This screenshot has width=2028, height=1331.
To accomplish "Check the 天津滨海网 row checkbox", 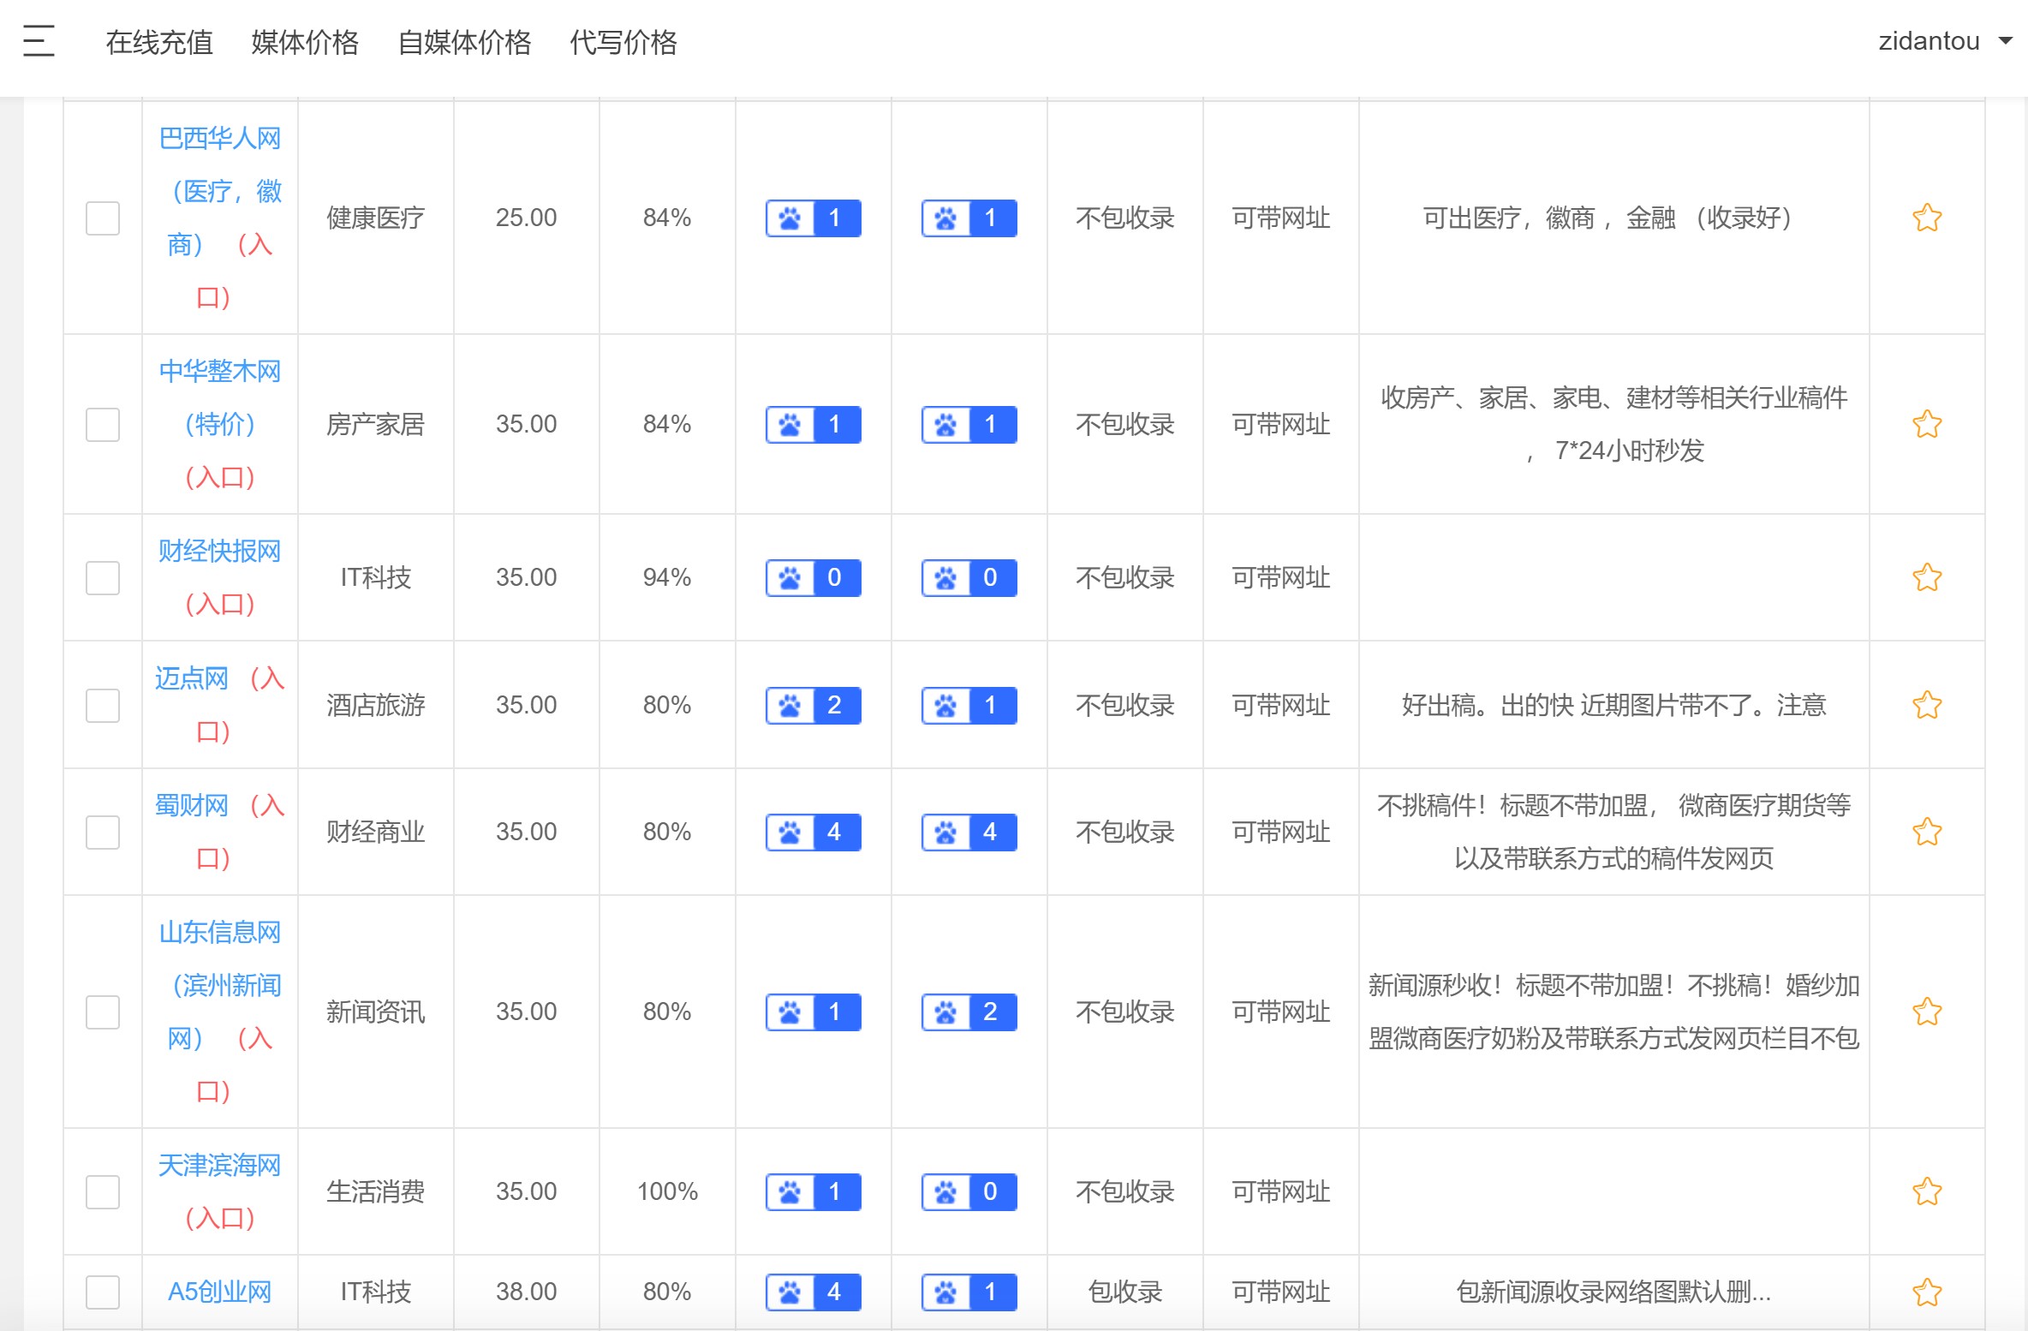I will [103, 1191].
